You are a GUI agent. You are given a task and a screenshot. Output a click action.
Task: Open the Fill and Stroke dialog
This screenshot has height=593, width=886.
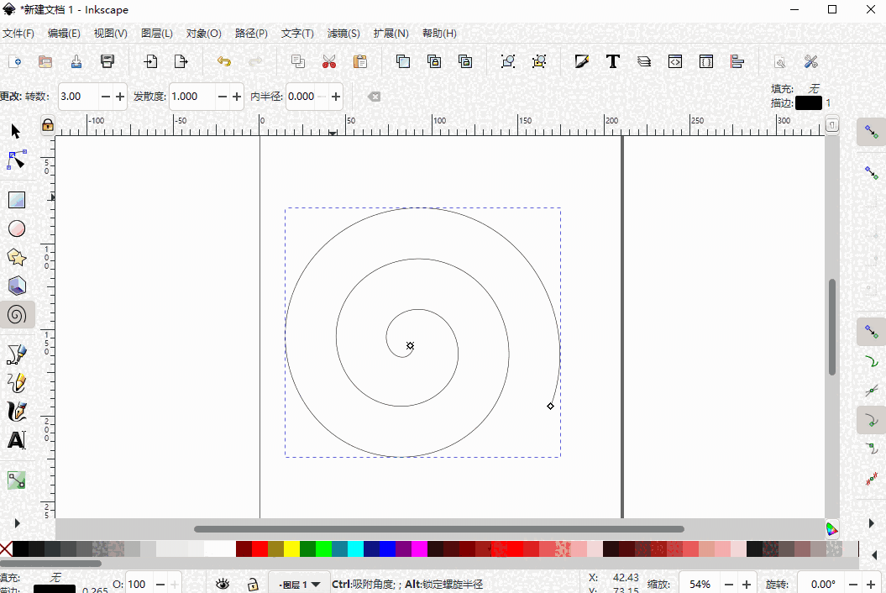582,61
